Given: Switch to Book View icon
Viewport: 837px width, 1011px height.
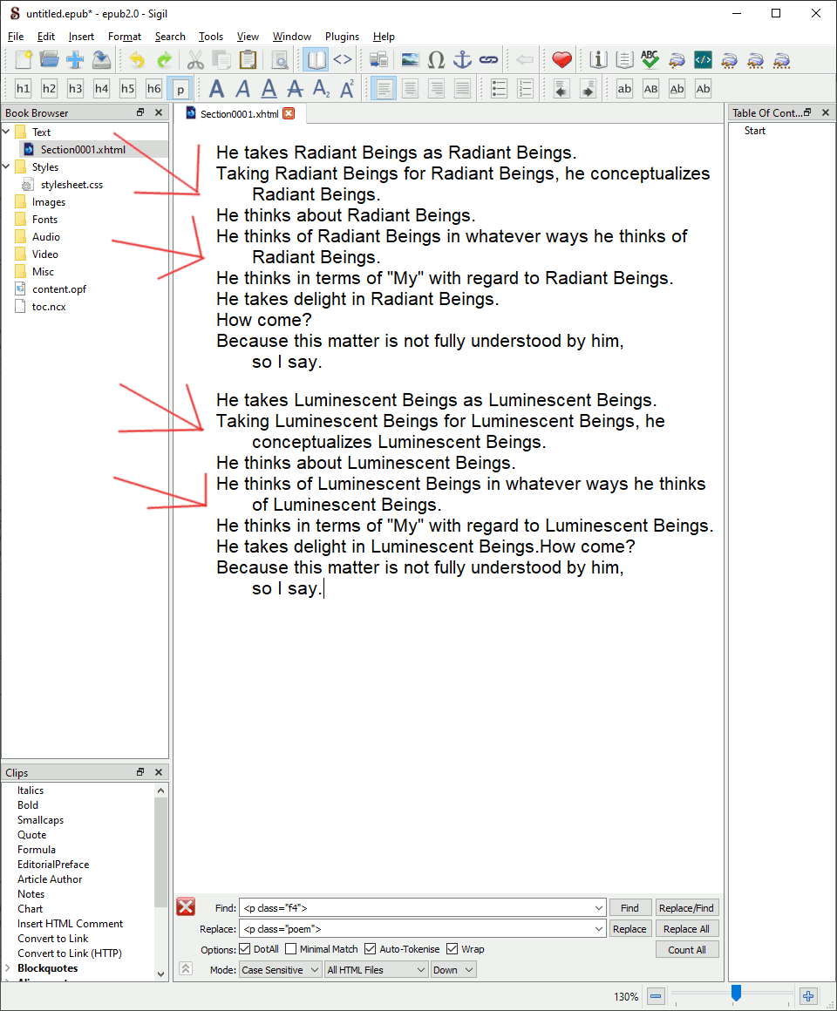Looking at the screenshot, I should tap(316, 60).
